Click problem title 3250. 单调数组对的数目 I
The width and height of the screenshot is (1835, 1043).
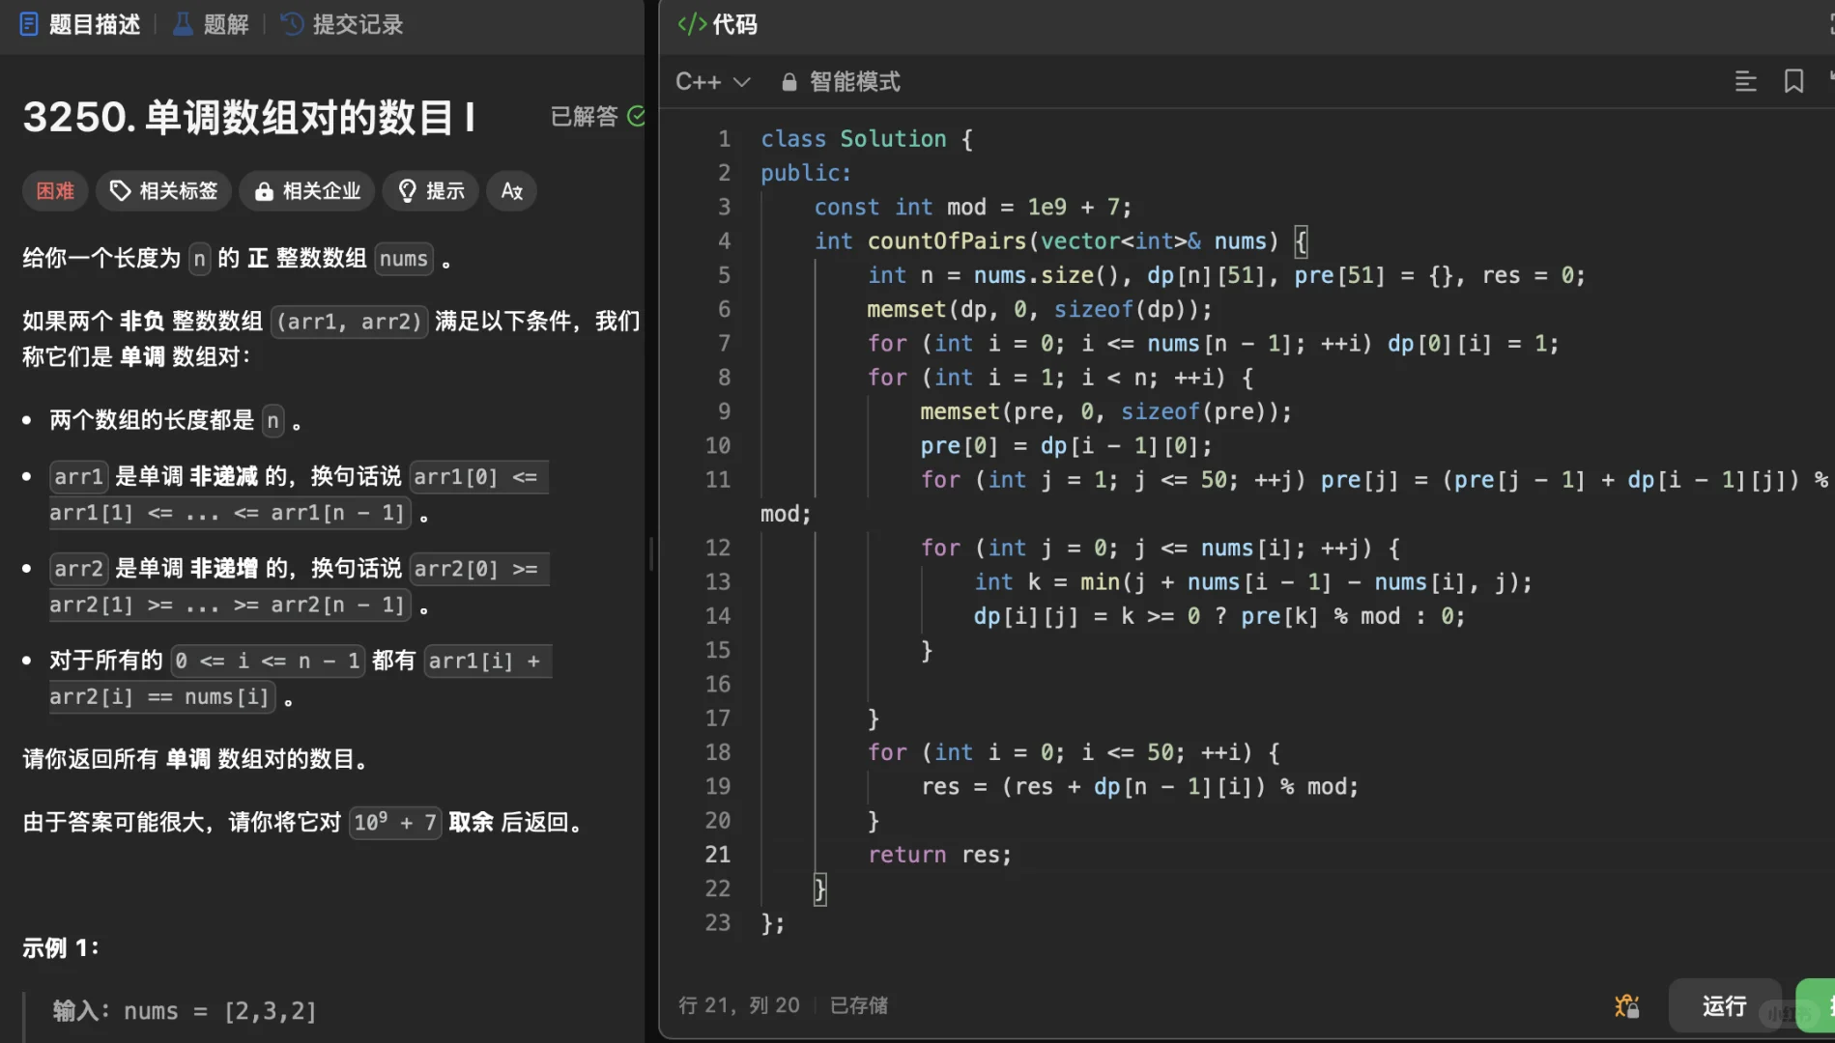249,117
